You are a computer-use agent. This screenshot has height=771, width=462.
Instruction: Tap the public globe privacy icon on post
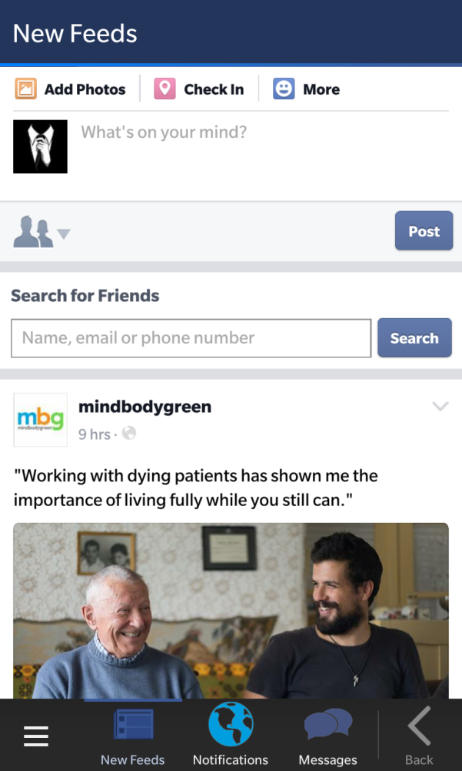pyautogui.click(x=128, y=433)
